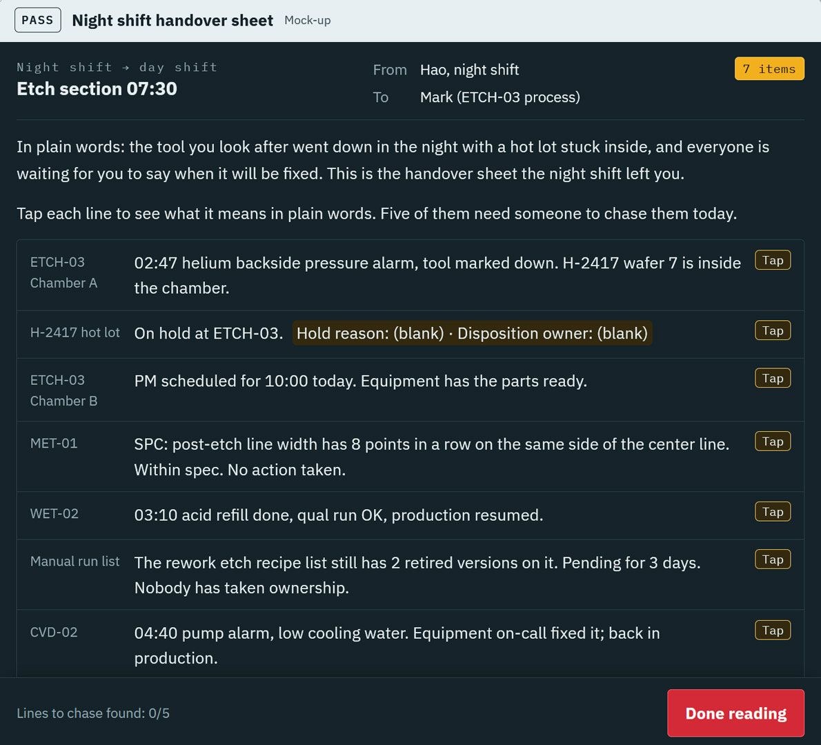This screenshot has height=745, width=821.
Task: Tap button for H-2417 hot lot line
Action: click(x=772, y=331)
